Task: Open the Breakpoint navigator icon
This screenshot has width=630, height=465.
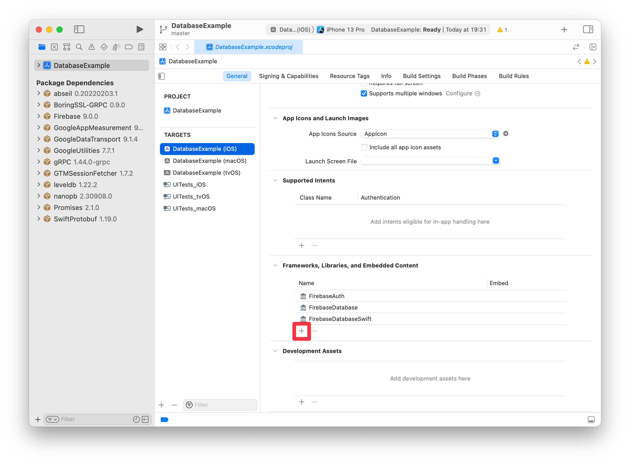Action: click(129, 47)
